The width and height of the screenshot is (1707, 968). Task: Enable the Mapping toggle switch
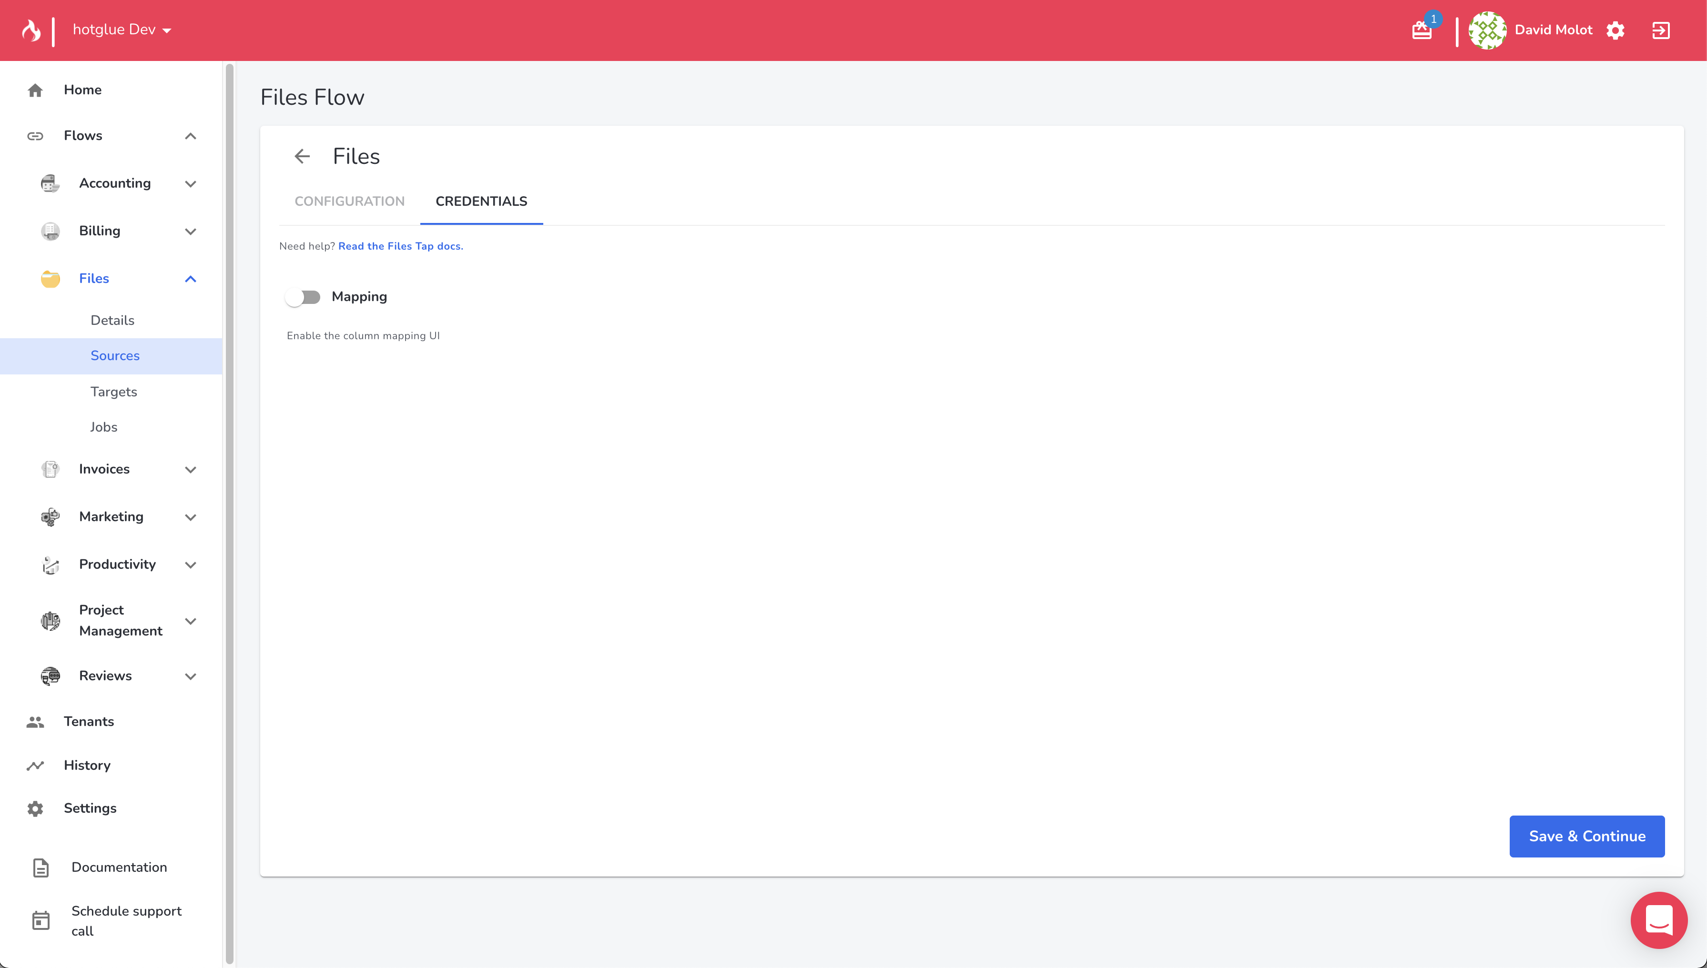[x=303, y=297]
